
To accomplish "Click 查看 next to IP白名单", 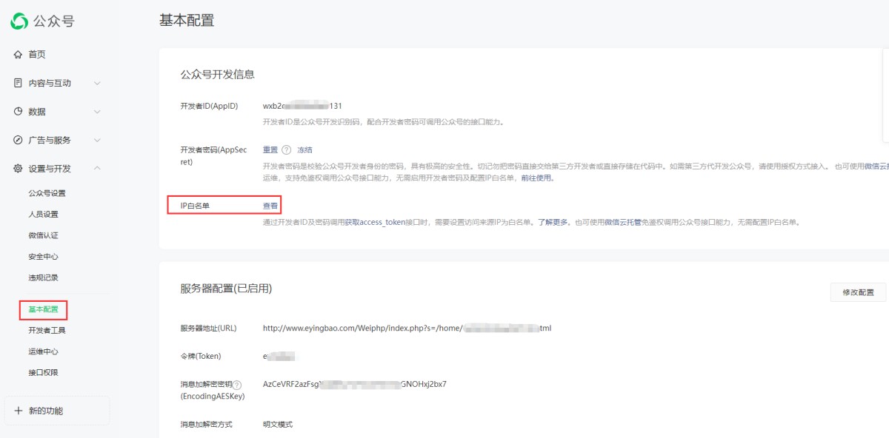I will tap(270, 206).
